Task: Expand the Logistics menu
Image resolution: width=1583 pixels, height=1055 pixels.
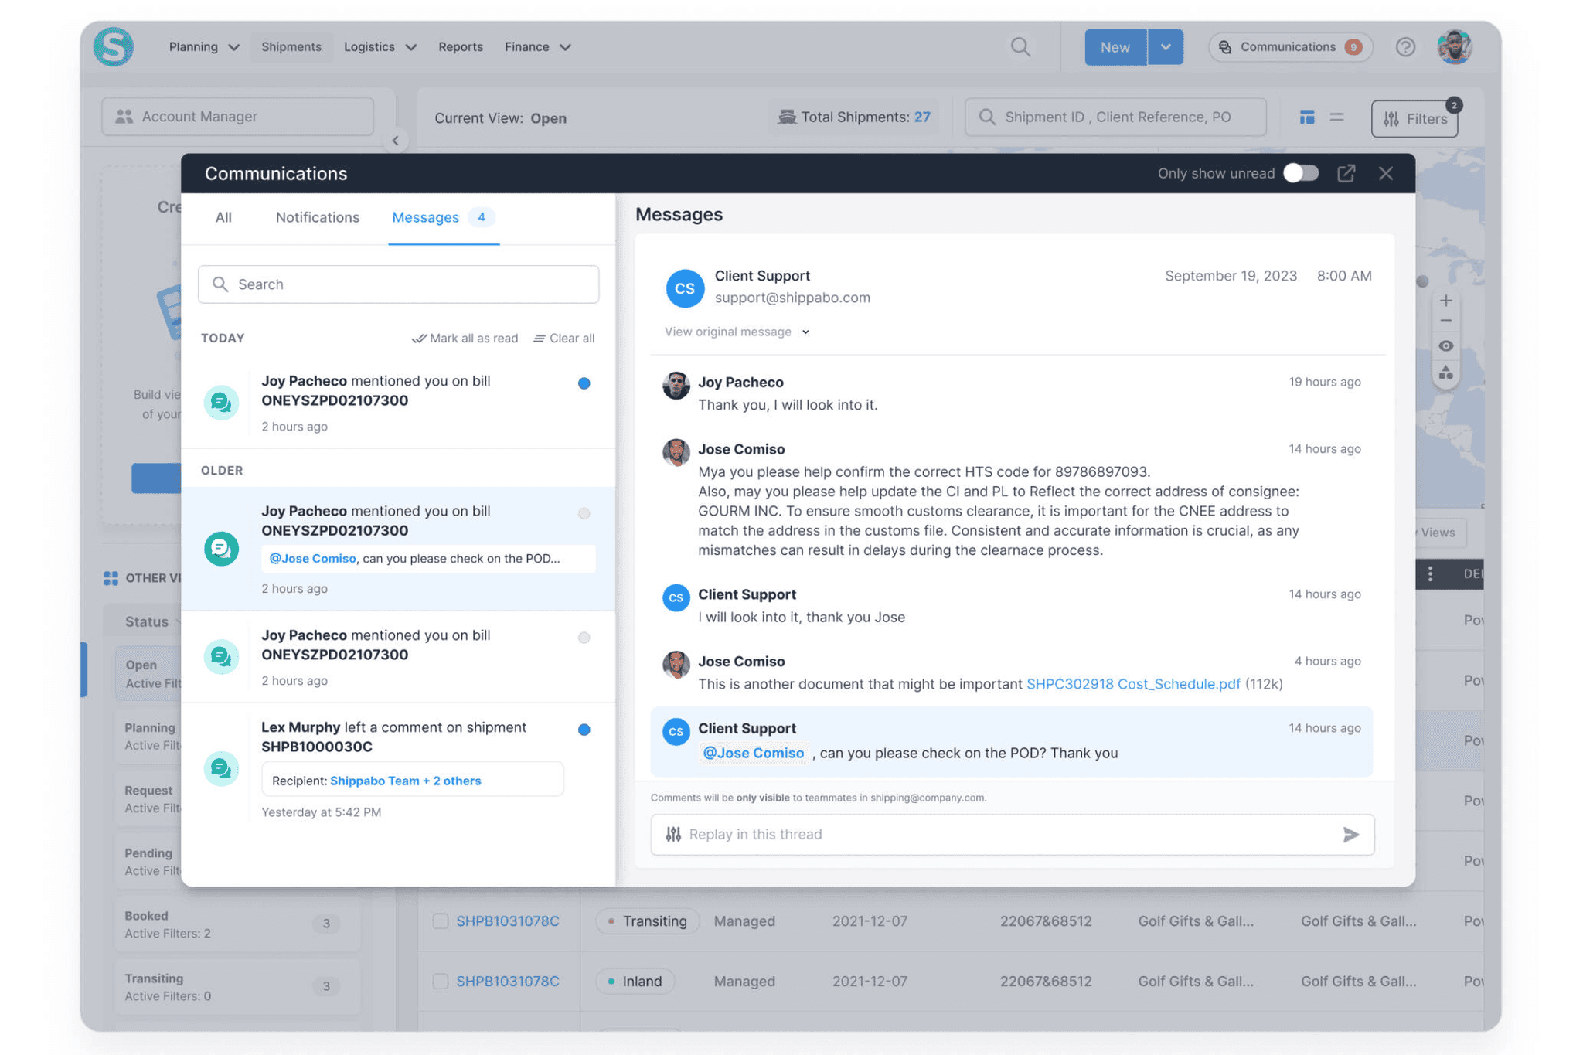Action: pos(380,47)
